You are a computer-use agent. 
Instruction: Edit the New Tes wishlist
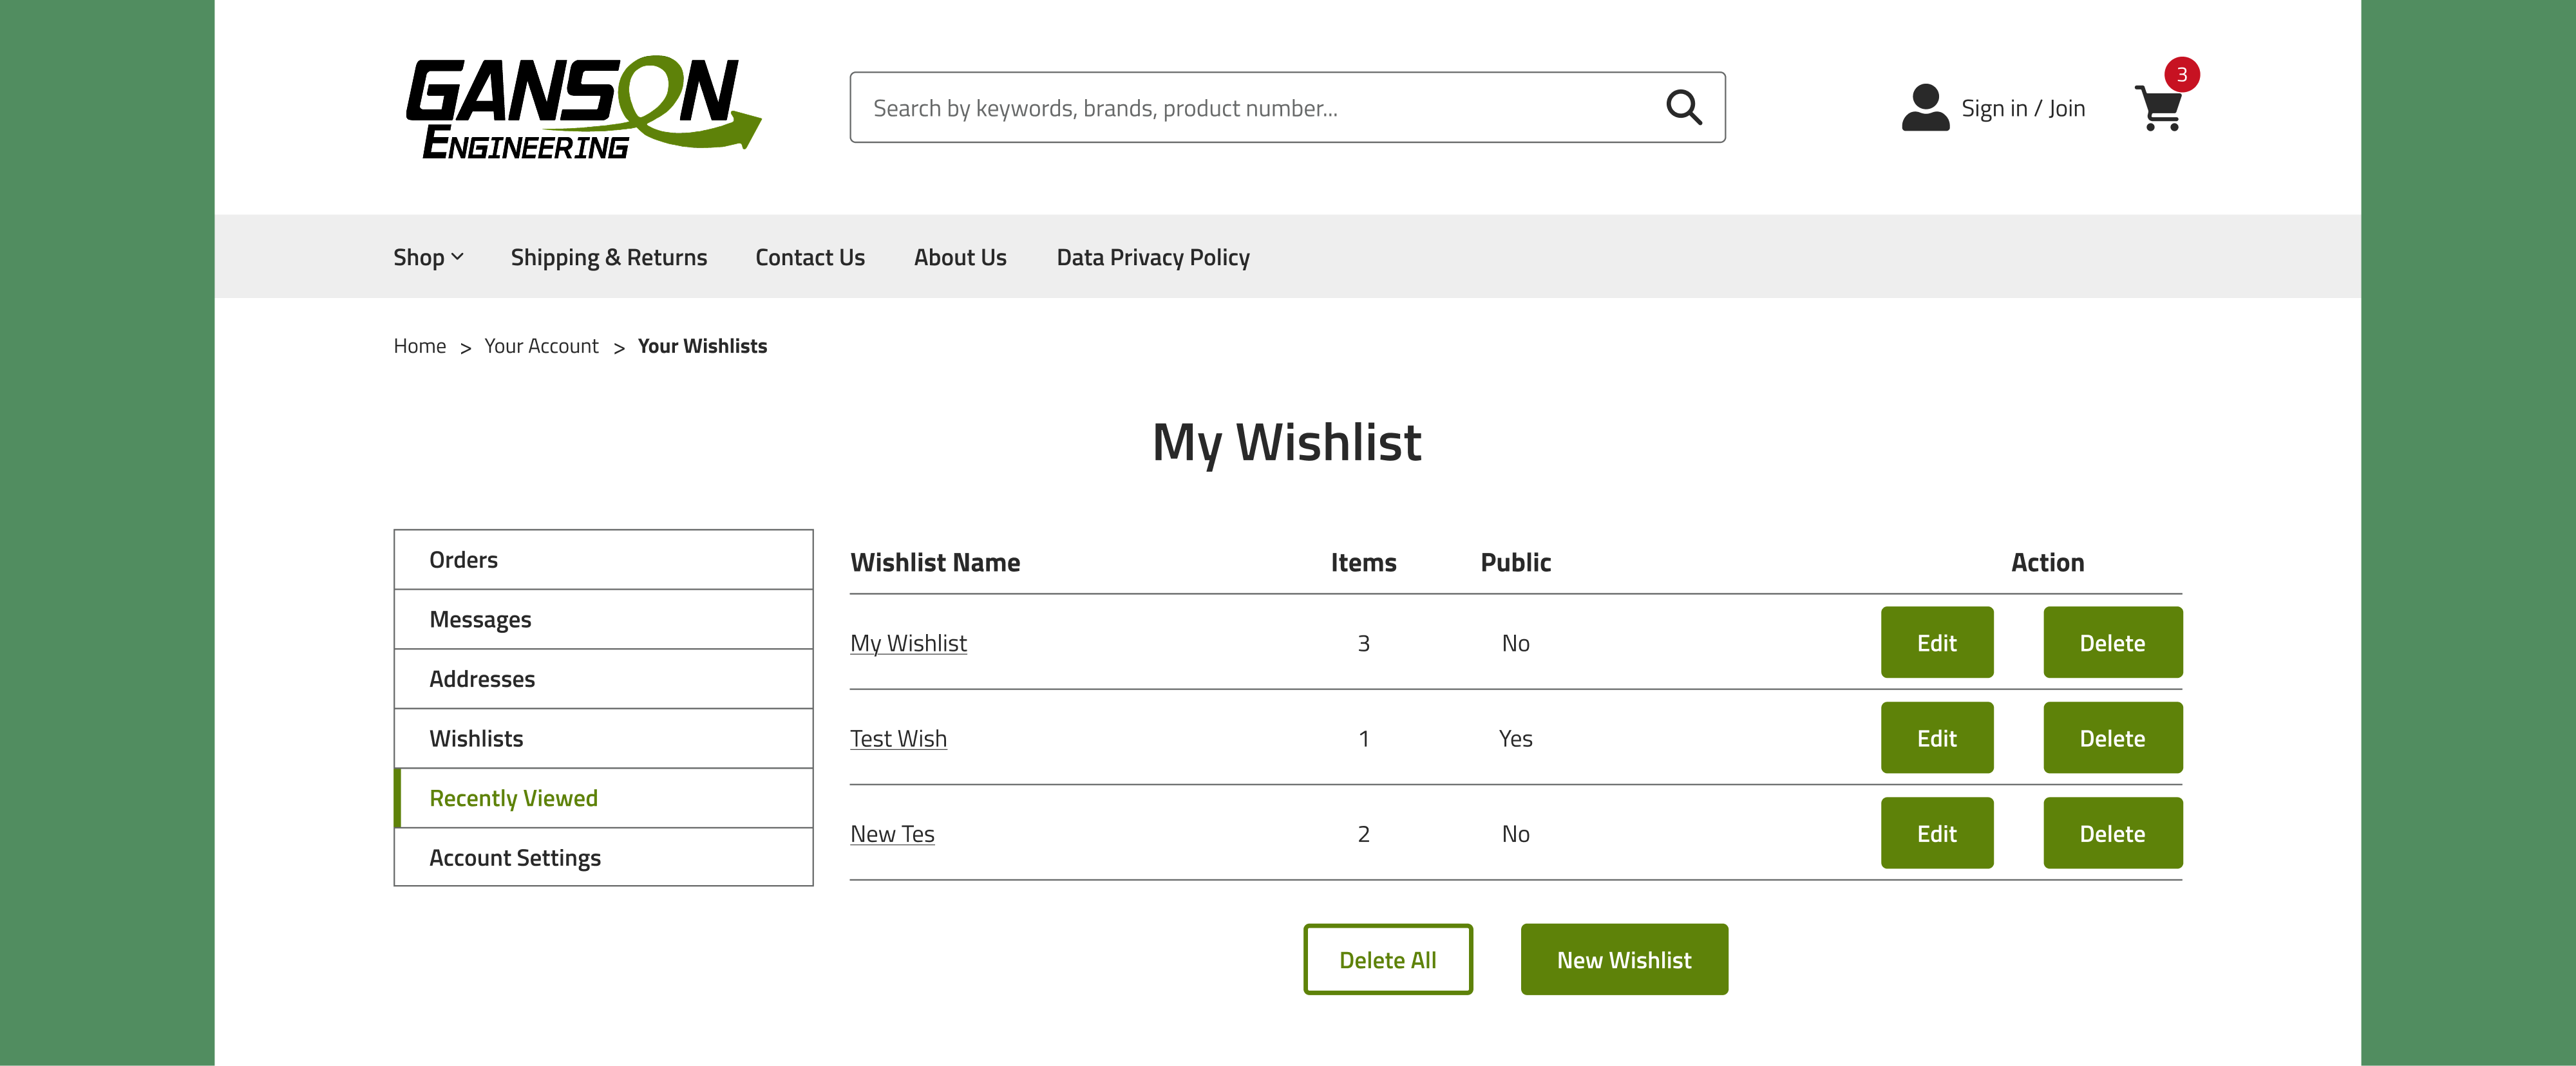(x=1937, y=833)
